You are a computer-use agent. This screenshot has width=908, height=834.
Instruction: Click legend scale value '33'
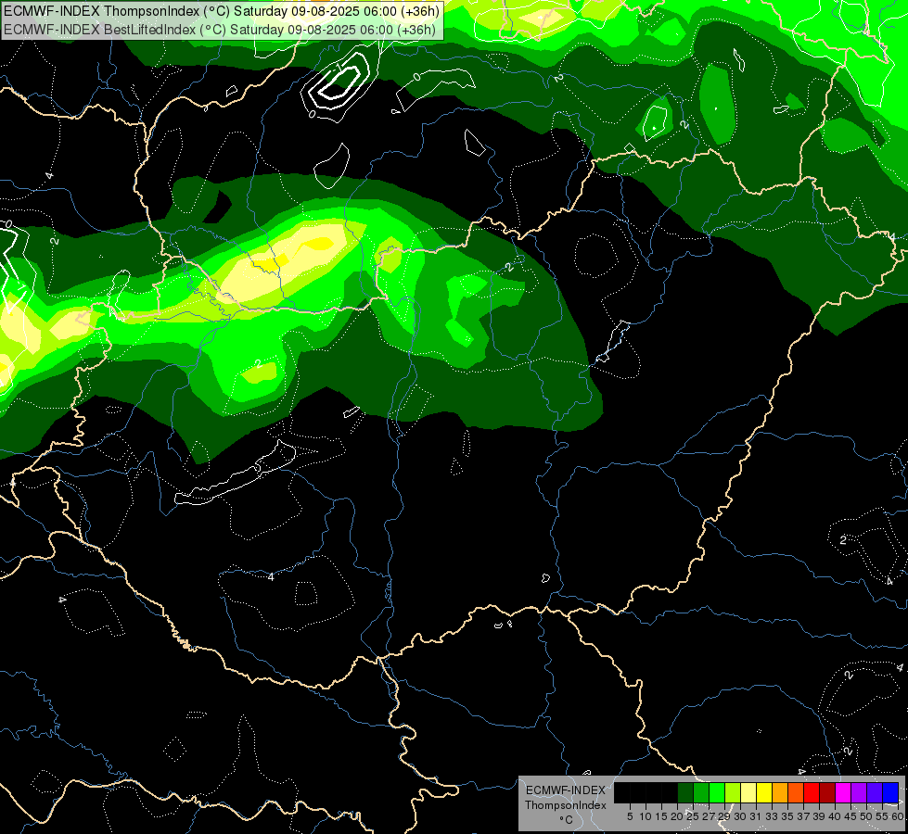(772, 816)
